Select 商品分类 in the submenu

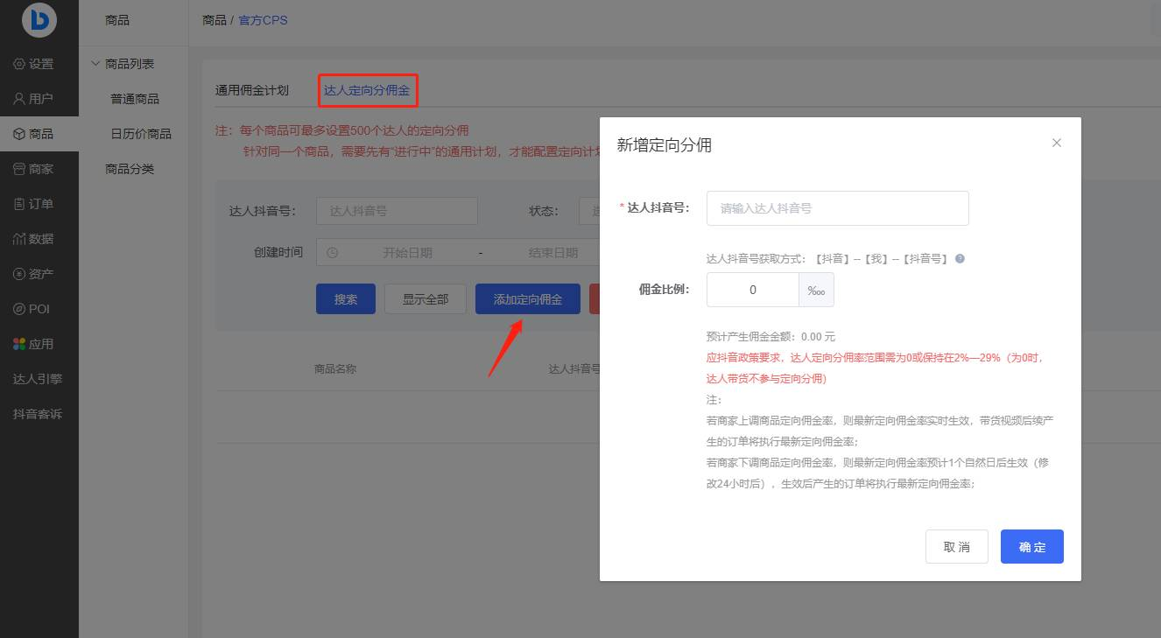tap(130, 169)
